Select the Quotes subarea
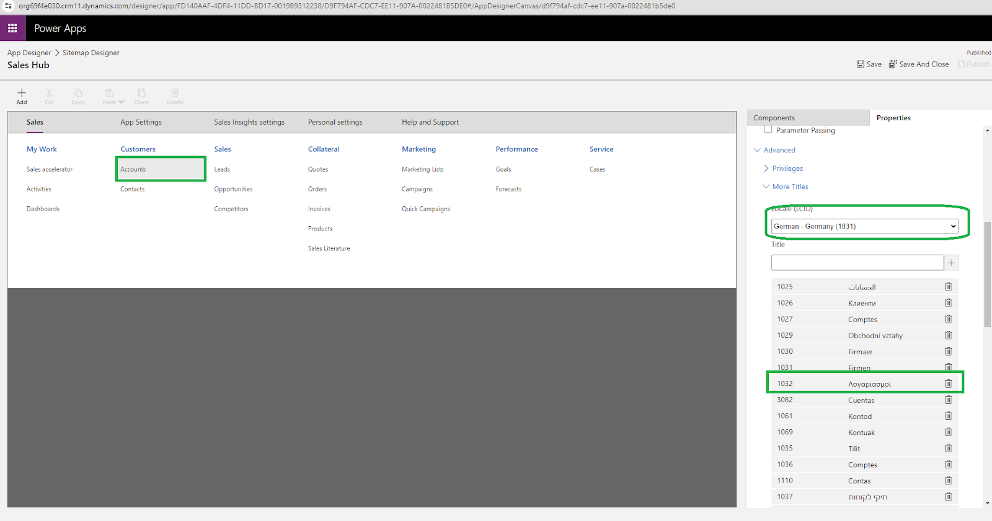The width and height of the screenshot is (992, 521). coord(318,169)
